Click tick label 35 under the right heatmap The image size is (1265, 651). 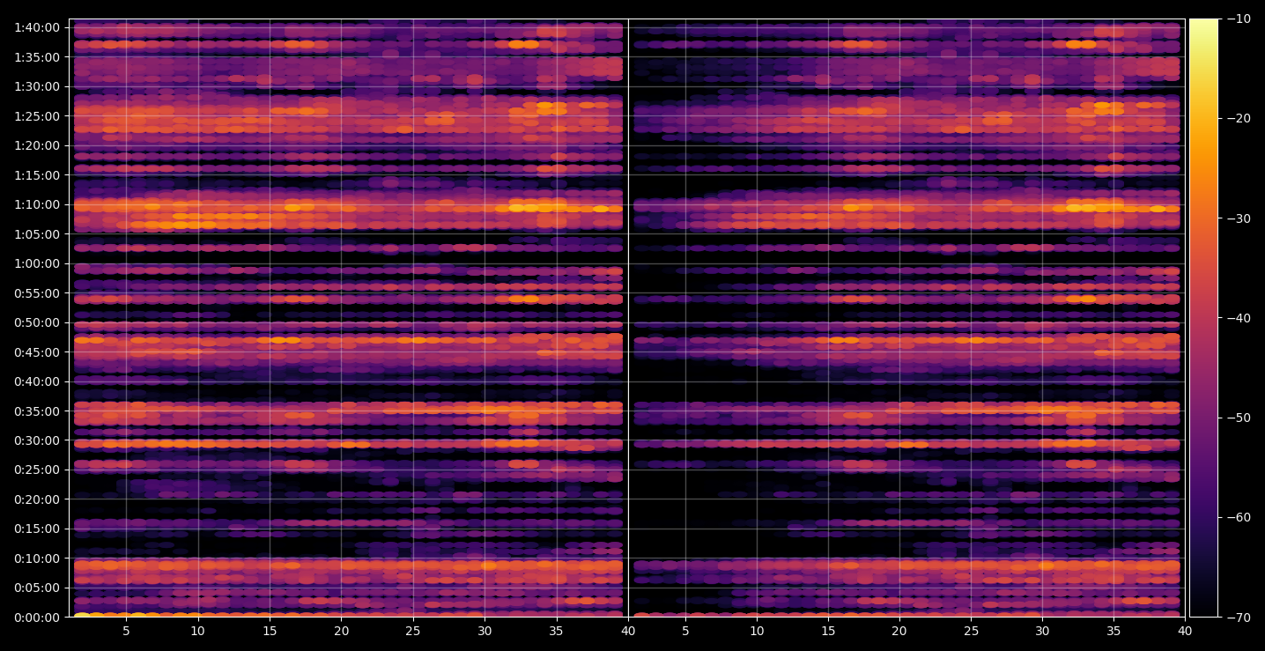click(1113, 631)
